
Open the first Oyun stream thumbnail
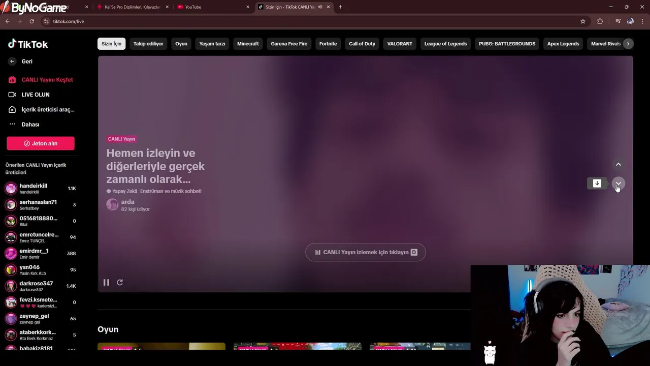coord(161,346)
